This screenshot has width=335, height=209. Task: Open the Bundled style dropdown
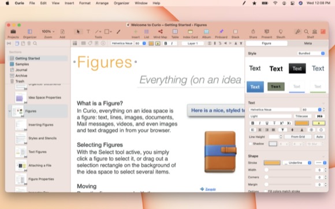[311, 53]
